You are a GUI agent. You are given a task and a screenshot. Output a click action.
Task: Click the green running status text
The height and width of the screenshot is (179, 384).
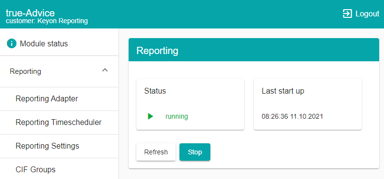point(177,116)
